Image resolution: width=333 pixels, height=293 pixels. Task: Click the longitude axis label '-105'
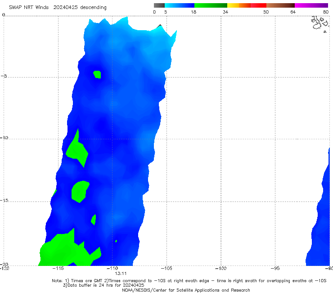pyautogui.click(x=166, y=268)
